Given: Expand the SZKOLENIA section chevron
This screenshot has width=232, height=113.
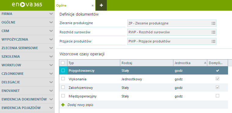Looking at the screenshot, I should [x=51, y=56].
